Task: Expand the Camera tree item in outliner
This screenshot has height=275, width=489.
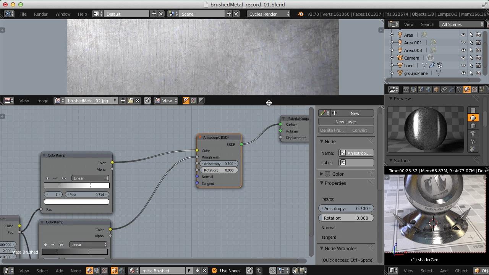Action: click(392, 58)
